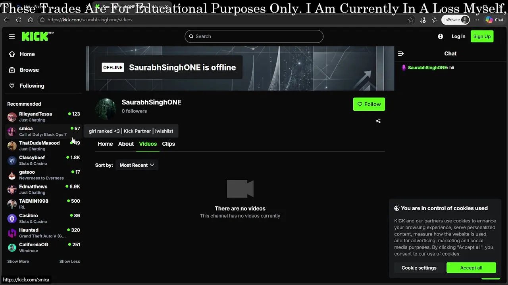508x285 pixels.
Task: Accept all cookies
Action: click(x=471, y=268)
